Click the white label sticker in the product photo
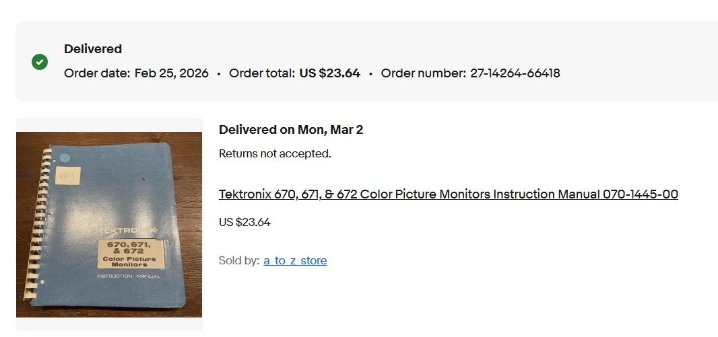 [x=68, y=176]
